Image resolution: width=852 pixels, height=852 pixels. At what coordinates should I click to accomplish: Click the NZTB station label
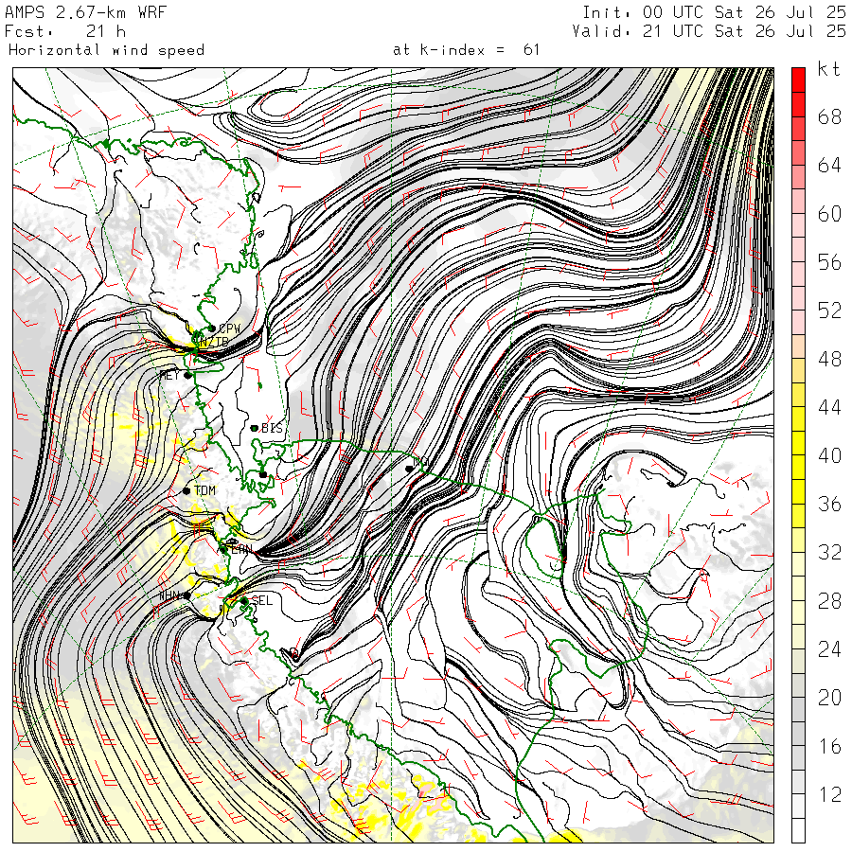tap(214, 342)
